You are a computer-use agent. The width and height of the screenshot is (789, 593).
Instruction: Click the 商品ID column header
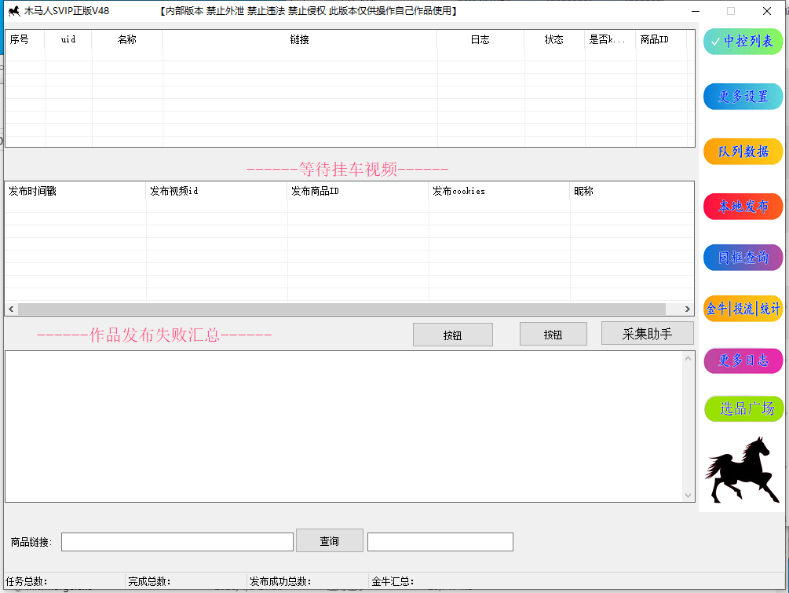tap(661, 39)
